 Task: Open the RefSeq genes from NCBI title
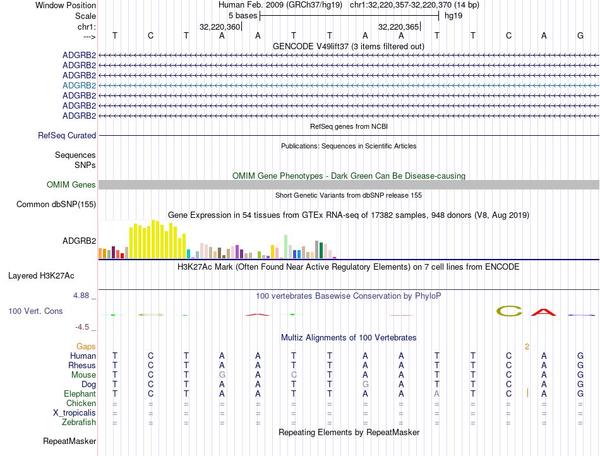coord(349,126)
